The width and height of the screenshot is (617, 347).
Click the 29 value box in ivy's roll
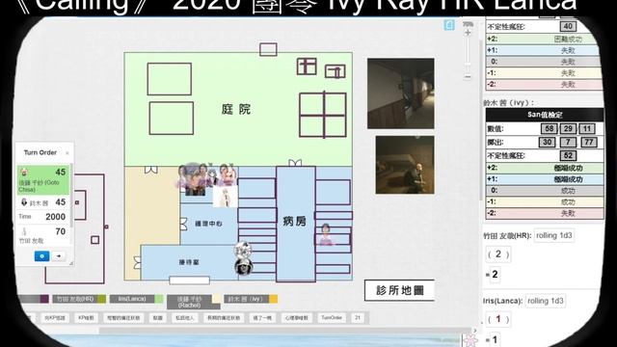[x=568, y=128]
